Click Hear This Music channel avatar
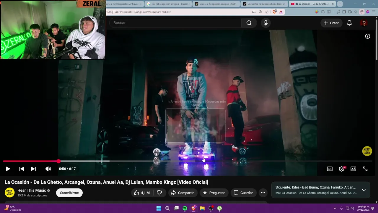 point(9,193)
